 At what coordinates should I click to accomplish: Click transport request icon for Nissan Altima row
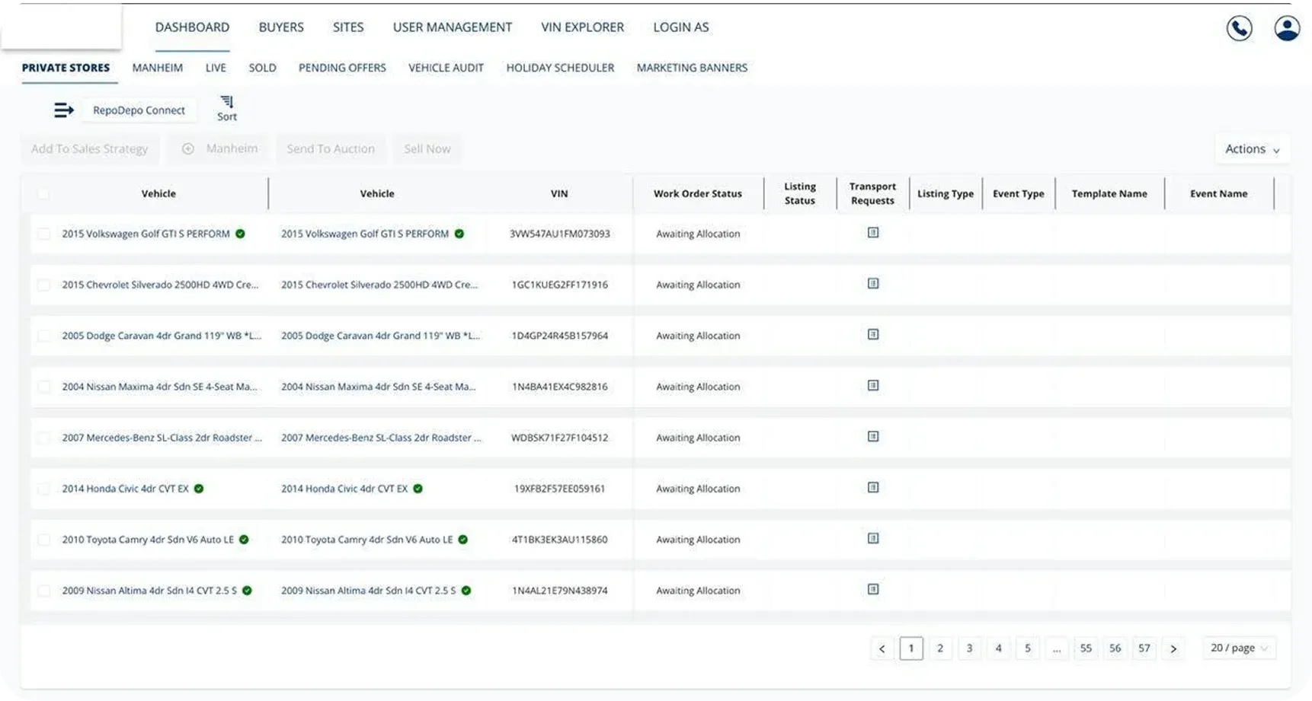tap(873, 590)
